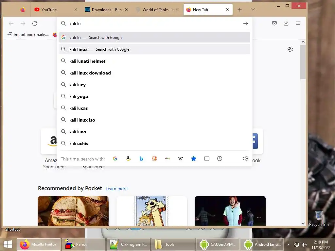Viewport: 335px width, 251px height.
Task: Open the Save to Pocket icon
Action: click(x=274, y=23)
